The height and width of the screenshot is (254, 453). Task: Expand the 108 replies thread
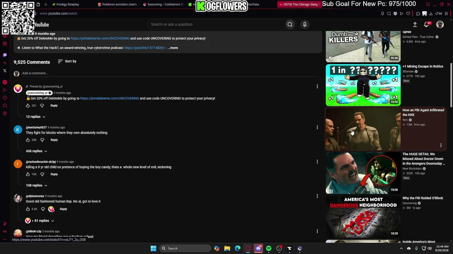click(x=36, y=185)
